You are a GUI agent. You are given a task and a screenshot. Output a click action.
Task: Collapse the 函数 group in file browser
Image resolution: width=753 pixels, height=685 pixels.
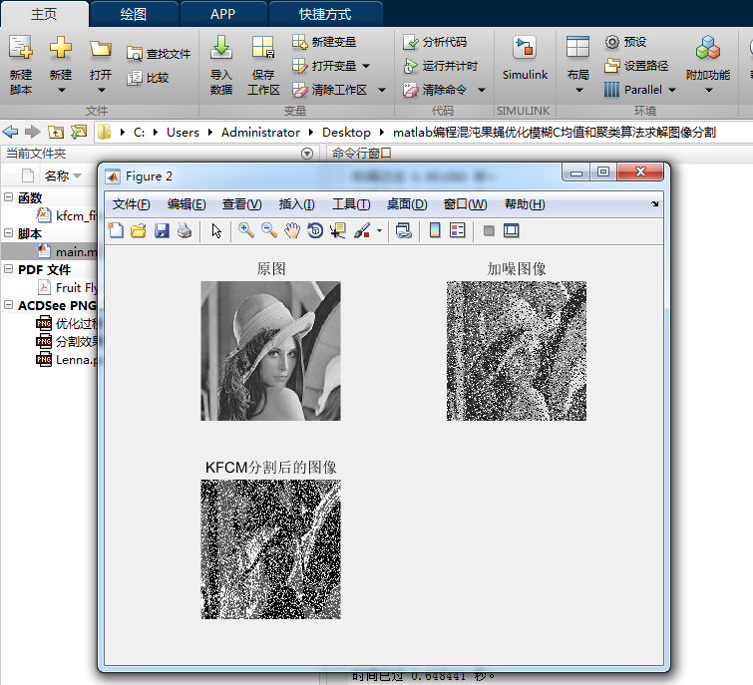click(x=9, y=197)
